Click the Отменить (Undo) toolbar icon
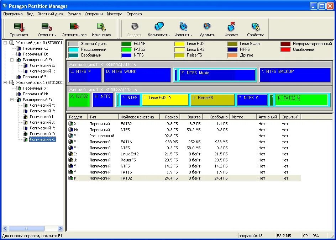336x240 pixels. (x=47, y=27)
